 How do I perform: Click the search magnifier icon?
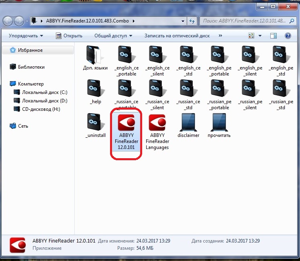[292, 21]
